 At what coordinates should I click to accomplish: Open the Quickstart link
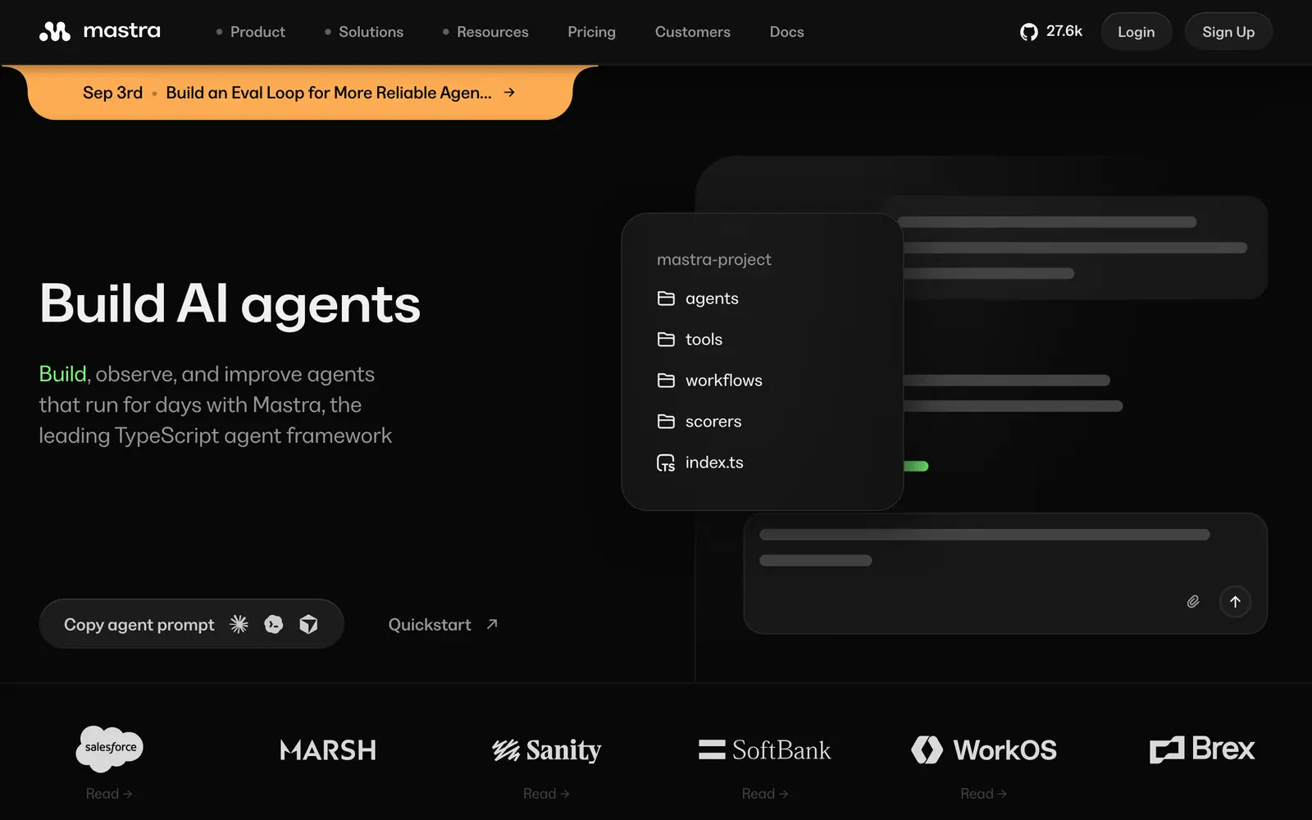coord(443,624)
